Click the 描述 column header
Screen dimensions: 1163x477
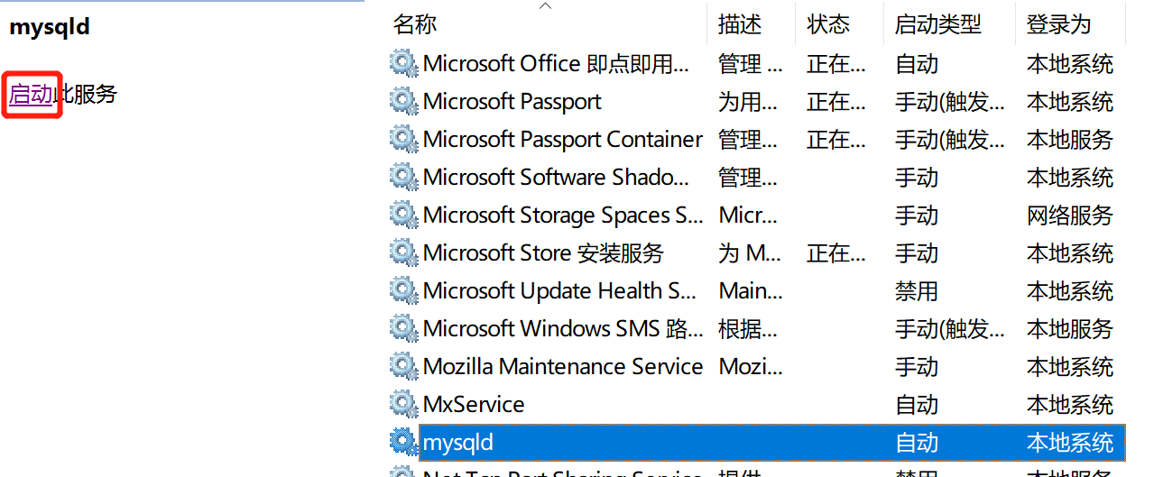coord(740,24)
